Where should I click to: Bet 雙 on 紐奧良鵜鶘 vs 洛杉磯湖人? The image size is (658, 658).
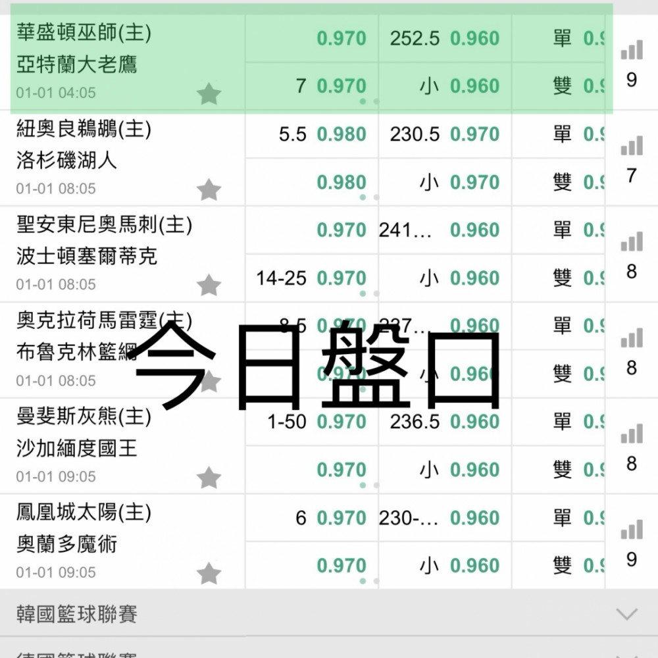[558, 182]
